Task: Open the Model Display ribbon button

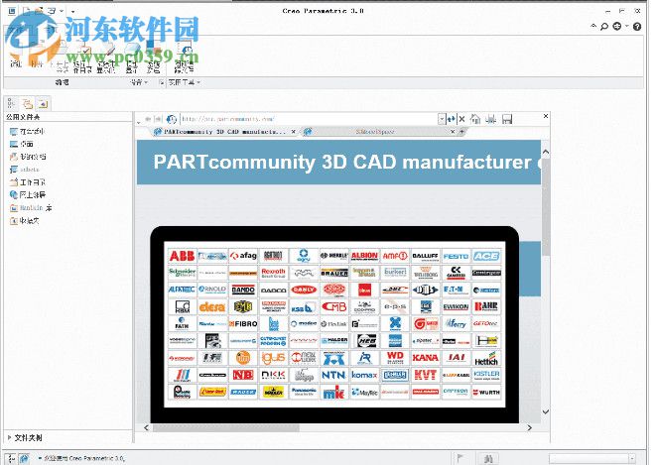Action: tap(132, 57)
